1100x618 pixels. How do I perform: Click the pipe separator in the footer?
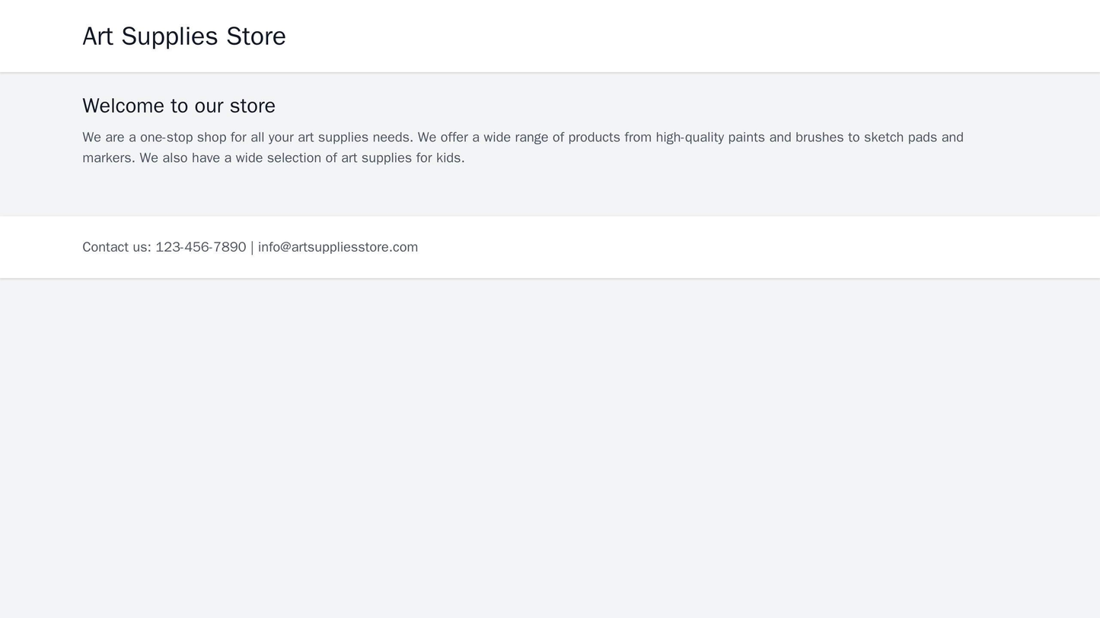(252, 247)
